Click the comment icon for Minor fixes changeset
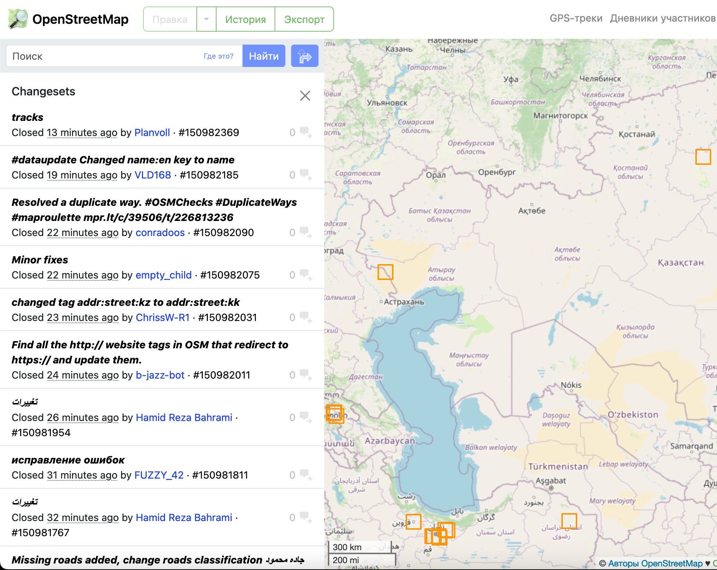717x570 pixels. [306, 275]
